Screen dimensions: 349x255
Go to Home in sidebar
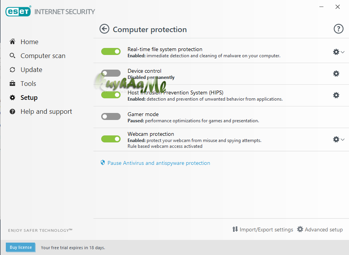tap(29, 42)
